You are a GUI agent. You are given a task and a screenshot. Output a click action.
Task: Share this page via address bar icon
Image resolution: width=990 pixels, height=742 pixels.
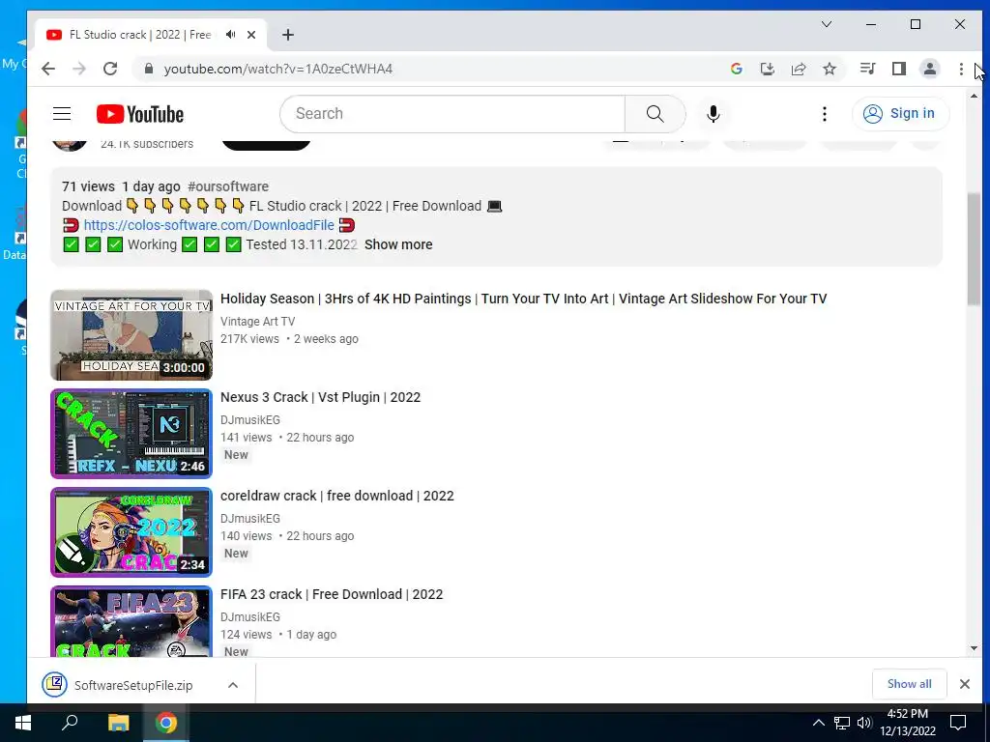coord(799,69)
